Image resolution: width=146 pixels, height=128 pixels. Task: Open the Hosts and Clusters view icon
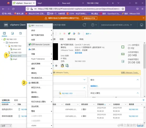[4, 33]
